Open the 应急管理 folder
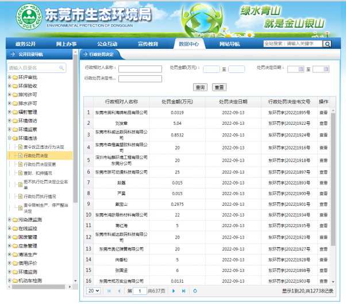Viewport: 346px width, 304px height. coord(28,246)
